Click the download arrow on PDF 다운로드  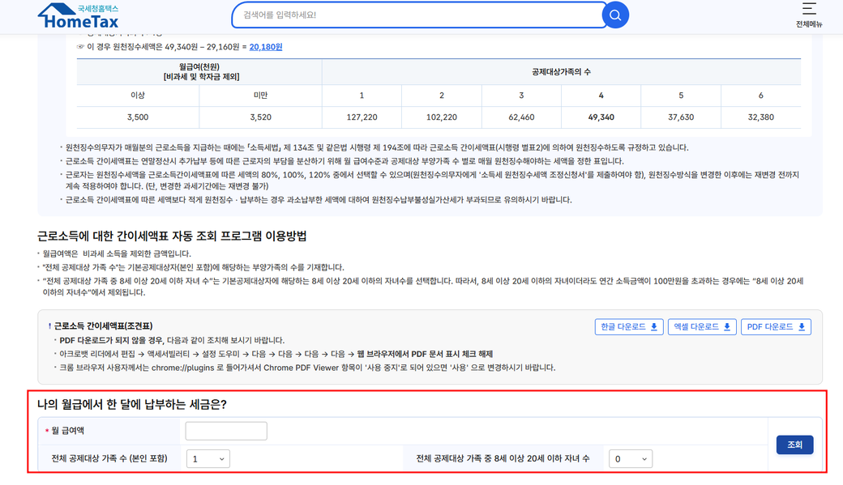[802, 327]
